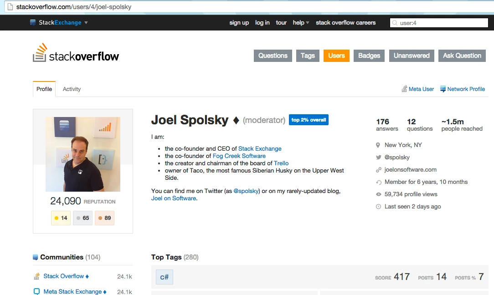Click the gold badge count 14

61,218
